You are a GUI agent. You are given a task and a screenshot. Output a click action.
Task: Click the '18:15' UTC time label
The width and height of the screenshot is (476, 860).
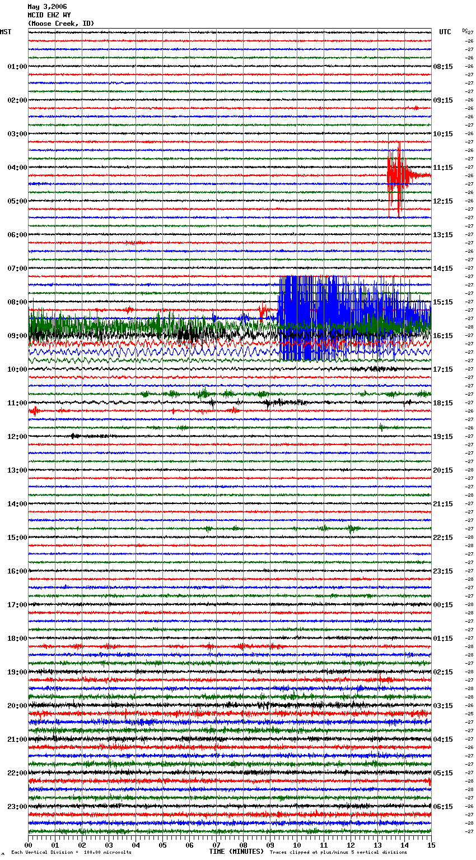tap(443, 403)
